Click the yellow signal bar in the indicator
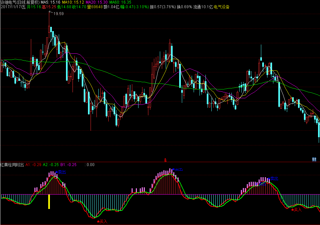 click(49, 202)
